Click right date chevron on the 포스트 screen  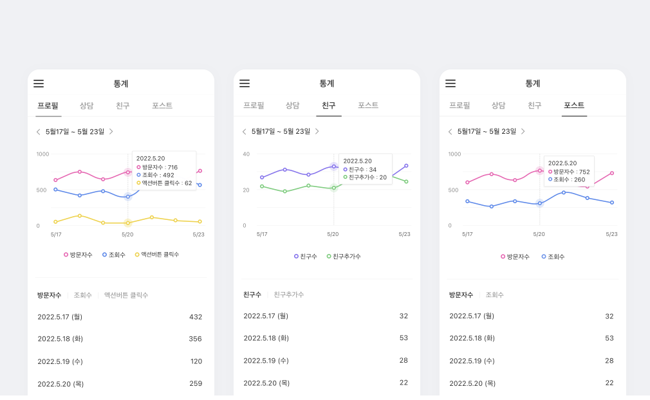point(523,131)
